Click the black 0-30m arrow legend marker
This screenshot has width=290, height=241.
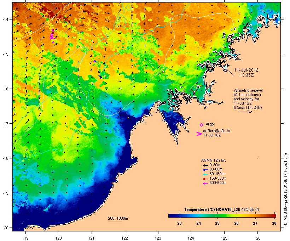click(x=205, y=166)
